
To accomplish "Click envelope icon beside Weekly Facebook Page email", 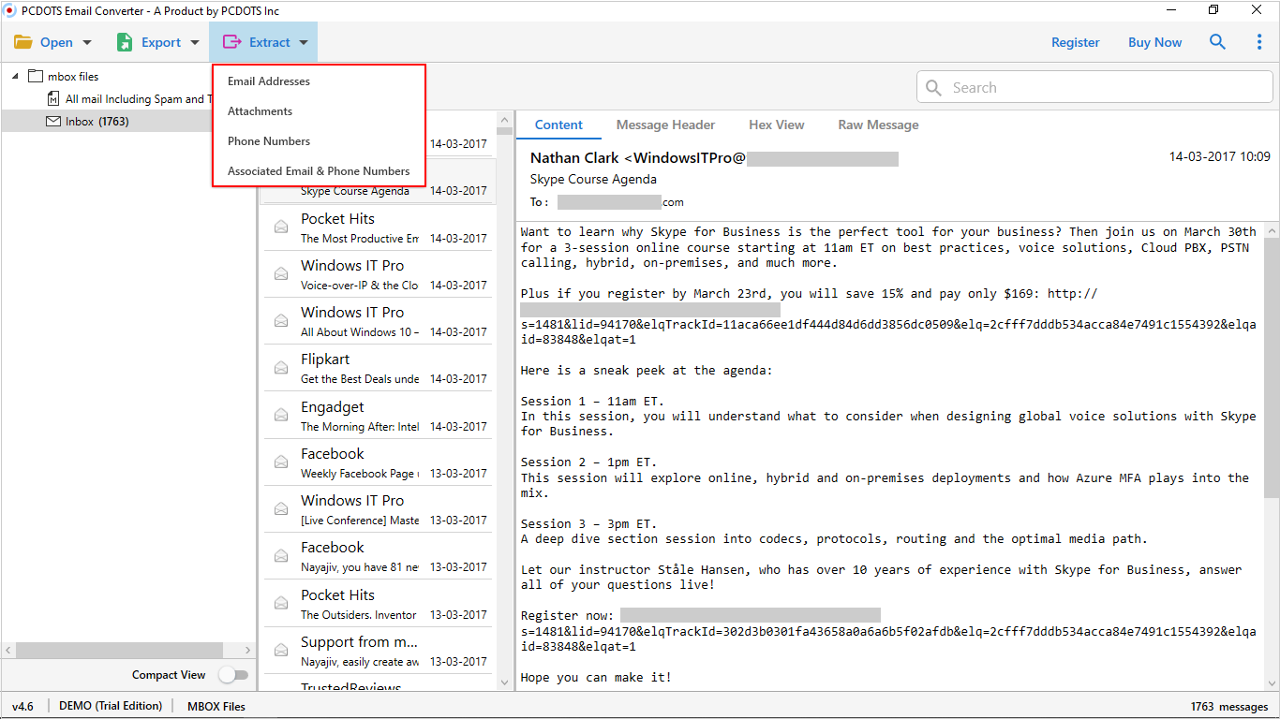I will click(x=280, y=462).
